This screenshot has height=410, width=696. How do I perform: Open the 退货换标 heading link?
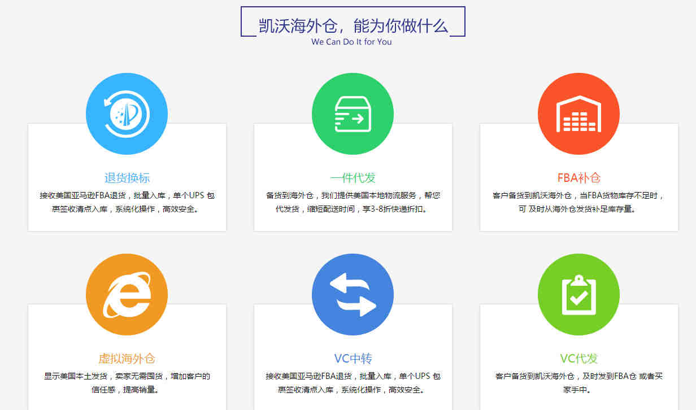pos(127,178)
